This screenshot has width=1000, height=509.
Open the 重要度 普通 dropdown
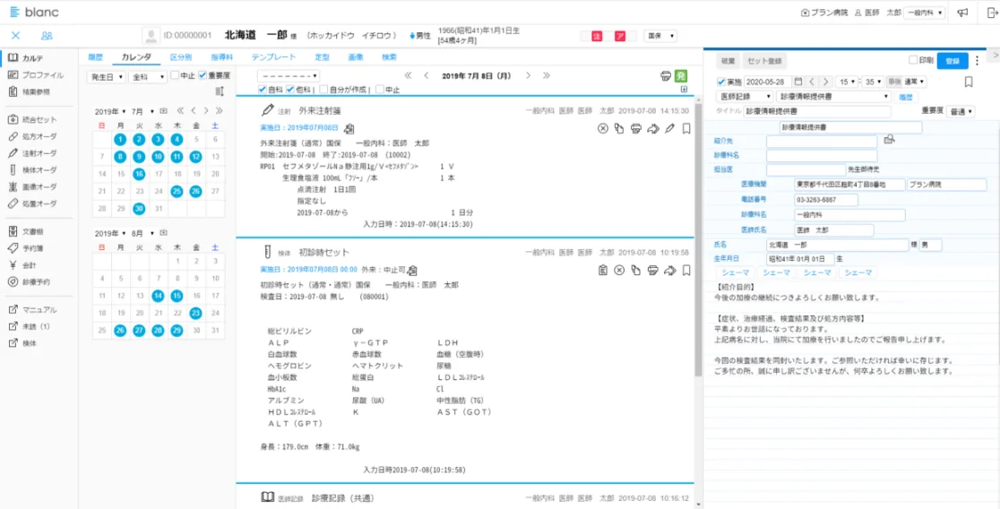tap(961, 112)
